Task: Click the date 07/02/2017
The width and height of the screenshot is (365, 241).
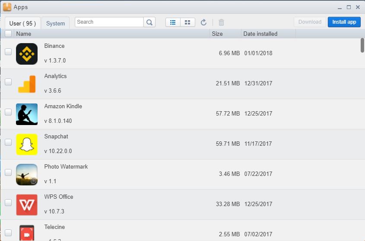Action: (x=258, y=235)
